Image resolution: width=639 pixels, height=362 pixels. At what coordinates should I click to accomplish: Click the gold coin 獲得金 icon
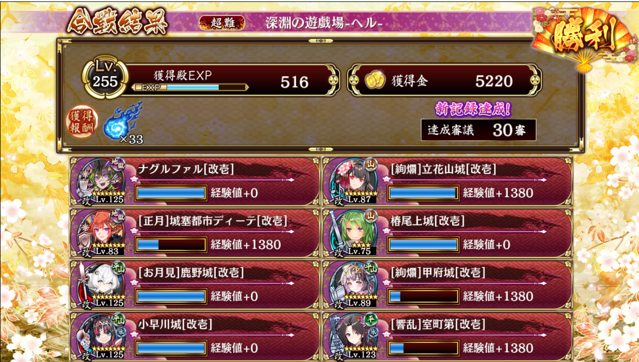click(376, 81)
